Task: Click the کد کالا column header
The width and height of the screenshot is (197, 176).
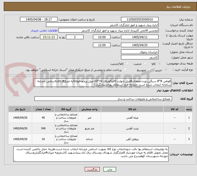Action: (174, 109)
